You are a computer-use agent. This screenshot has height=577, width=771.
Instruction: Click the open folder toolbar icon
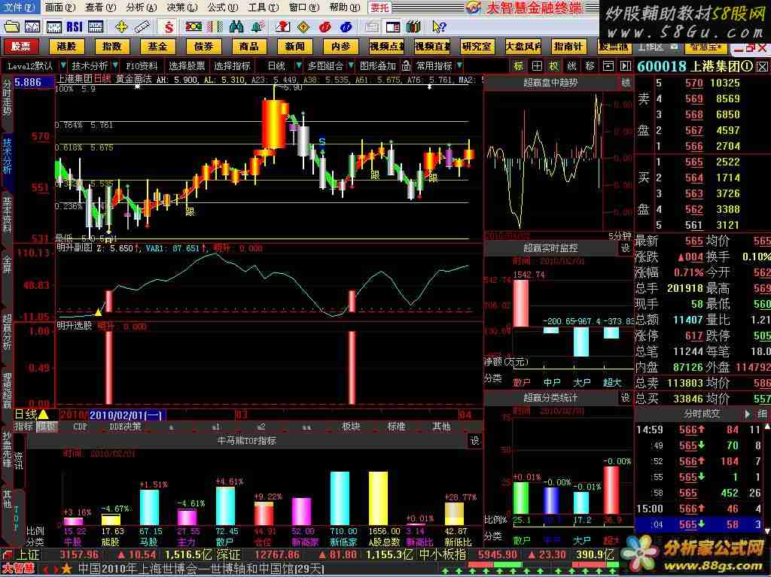pyautogui.click(x=11, y=26)
